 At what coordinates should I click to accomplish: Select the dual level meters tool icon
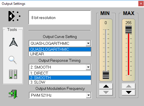coord(13,74)
